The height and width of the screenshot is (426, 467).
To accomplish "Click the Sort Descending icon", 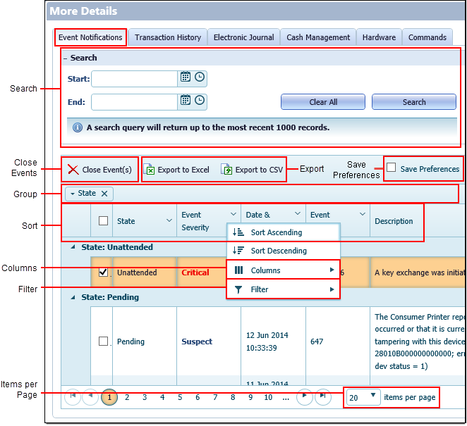I will point(238,250).
